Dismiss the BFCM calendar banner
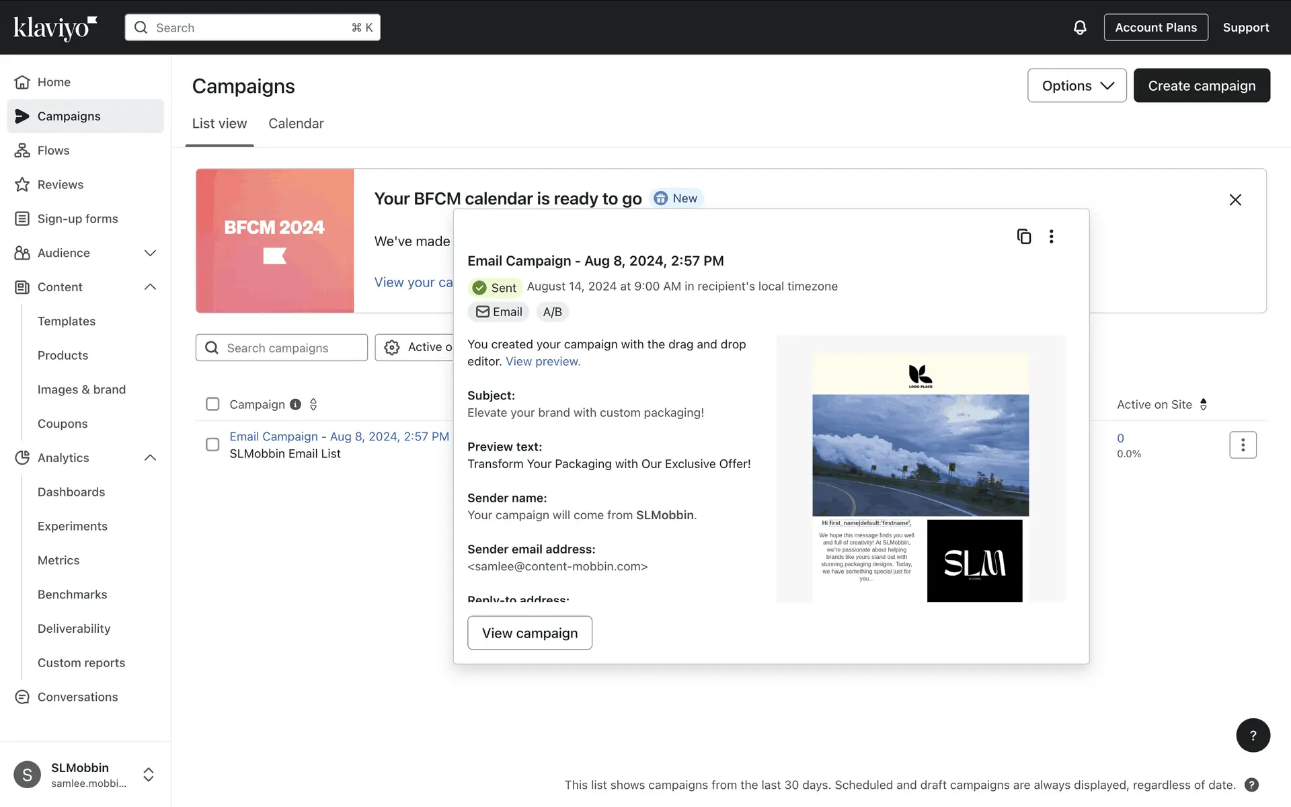This screenshot has width=1291, height=807. [x=1235, y=200]
